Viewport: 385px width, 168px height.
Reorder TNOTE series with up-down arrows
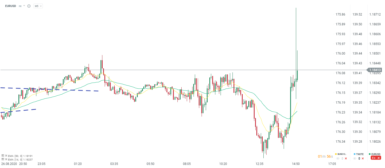(359, 158)
